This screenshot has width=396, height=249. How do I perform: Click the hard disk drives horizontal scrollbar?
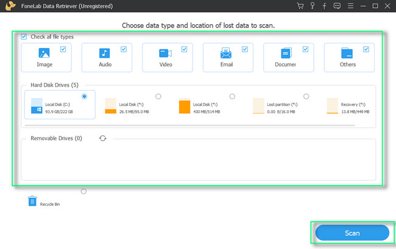(189, 125)
